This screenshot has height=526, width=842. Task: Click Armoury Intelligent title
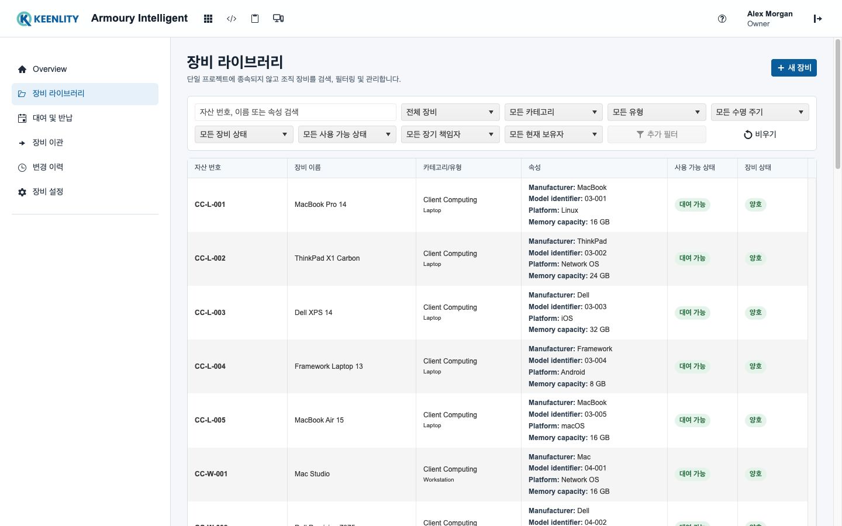[x=139, y=18]
